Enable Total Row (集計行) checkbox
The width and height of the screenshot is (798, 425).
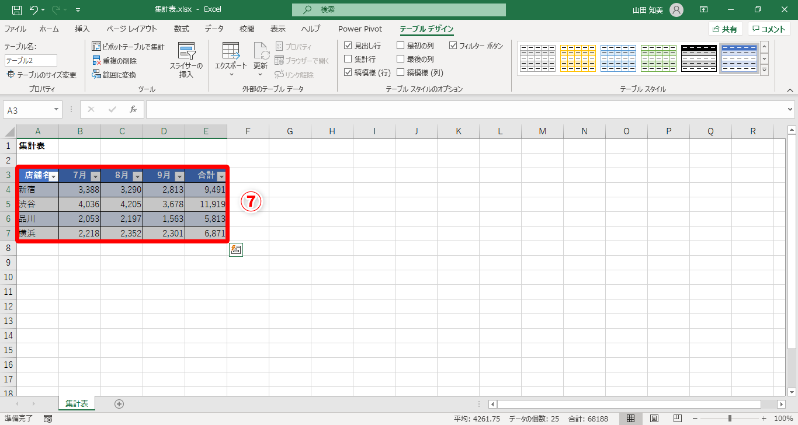(348, 59)
